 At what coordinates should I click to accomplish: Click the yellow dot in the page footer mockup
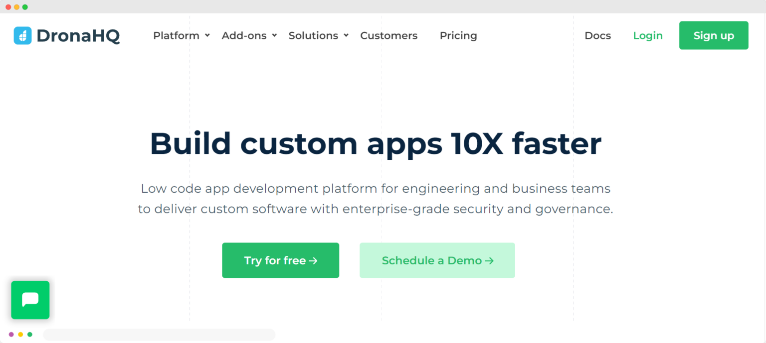[20, 335]
